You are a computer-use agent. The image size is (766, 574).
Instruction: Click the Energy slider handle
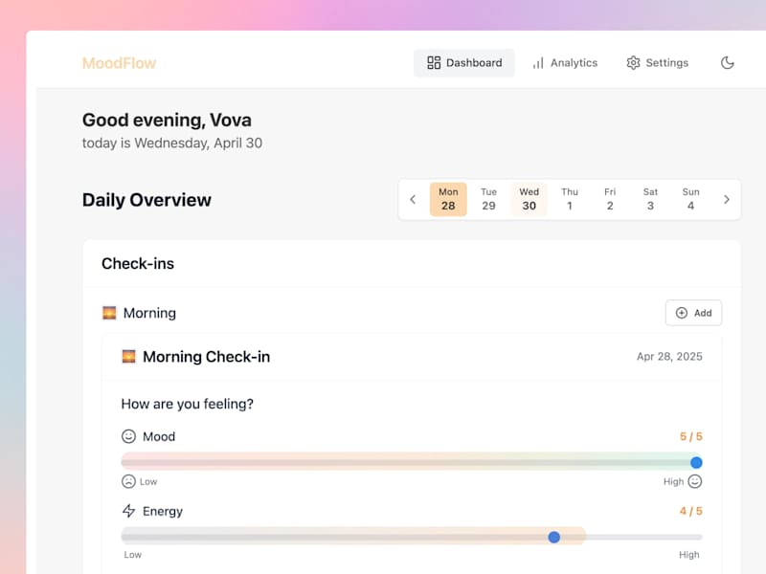554,537
